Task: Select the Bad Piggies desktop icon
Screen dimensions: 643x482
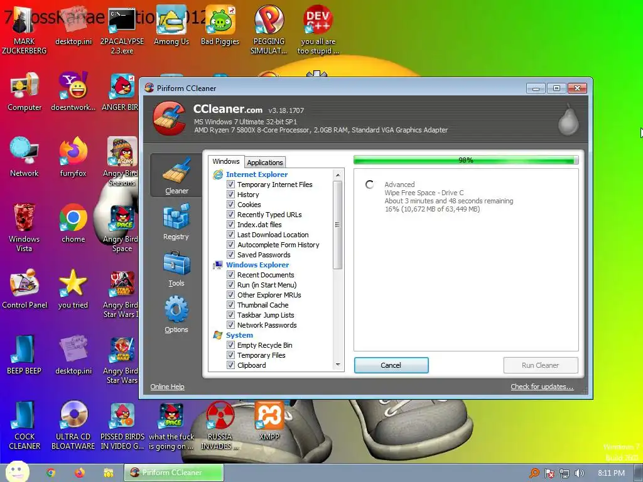Action: 220,25
